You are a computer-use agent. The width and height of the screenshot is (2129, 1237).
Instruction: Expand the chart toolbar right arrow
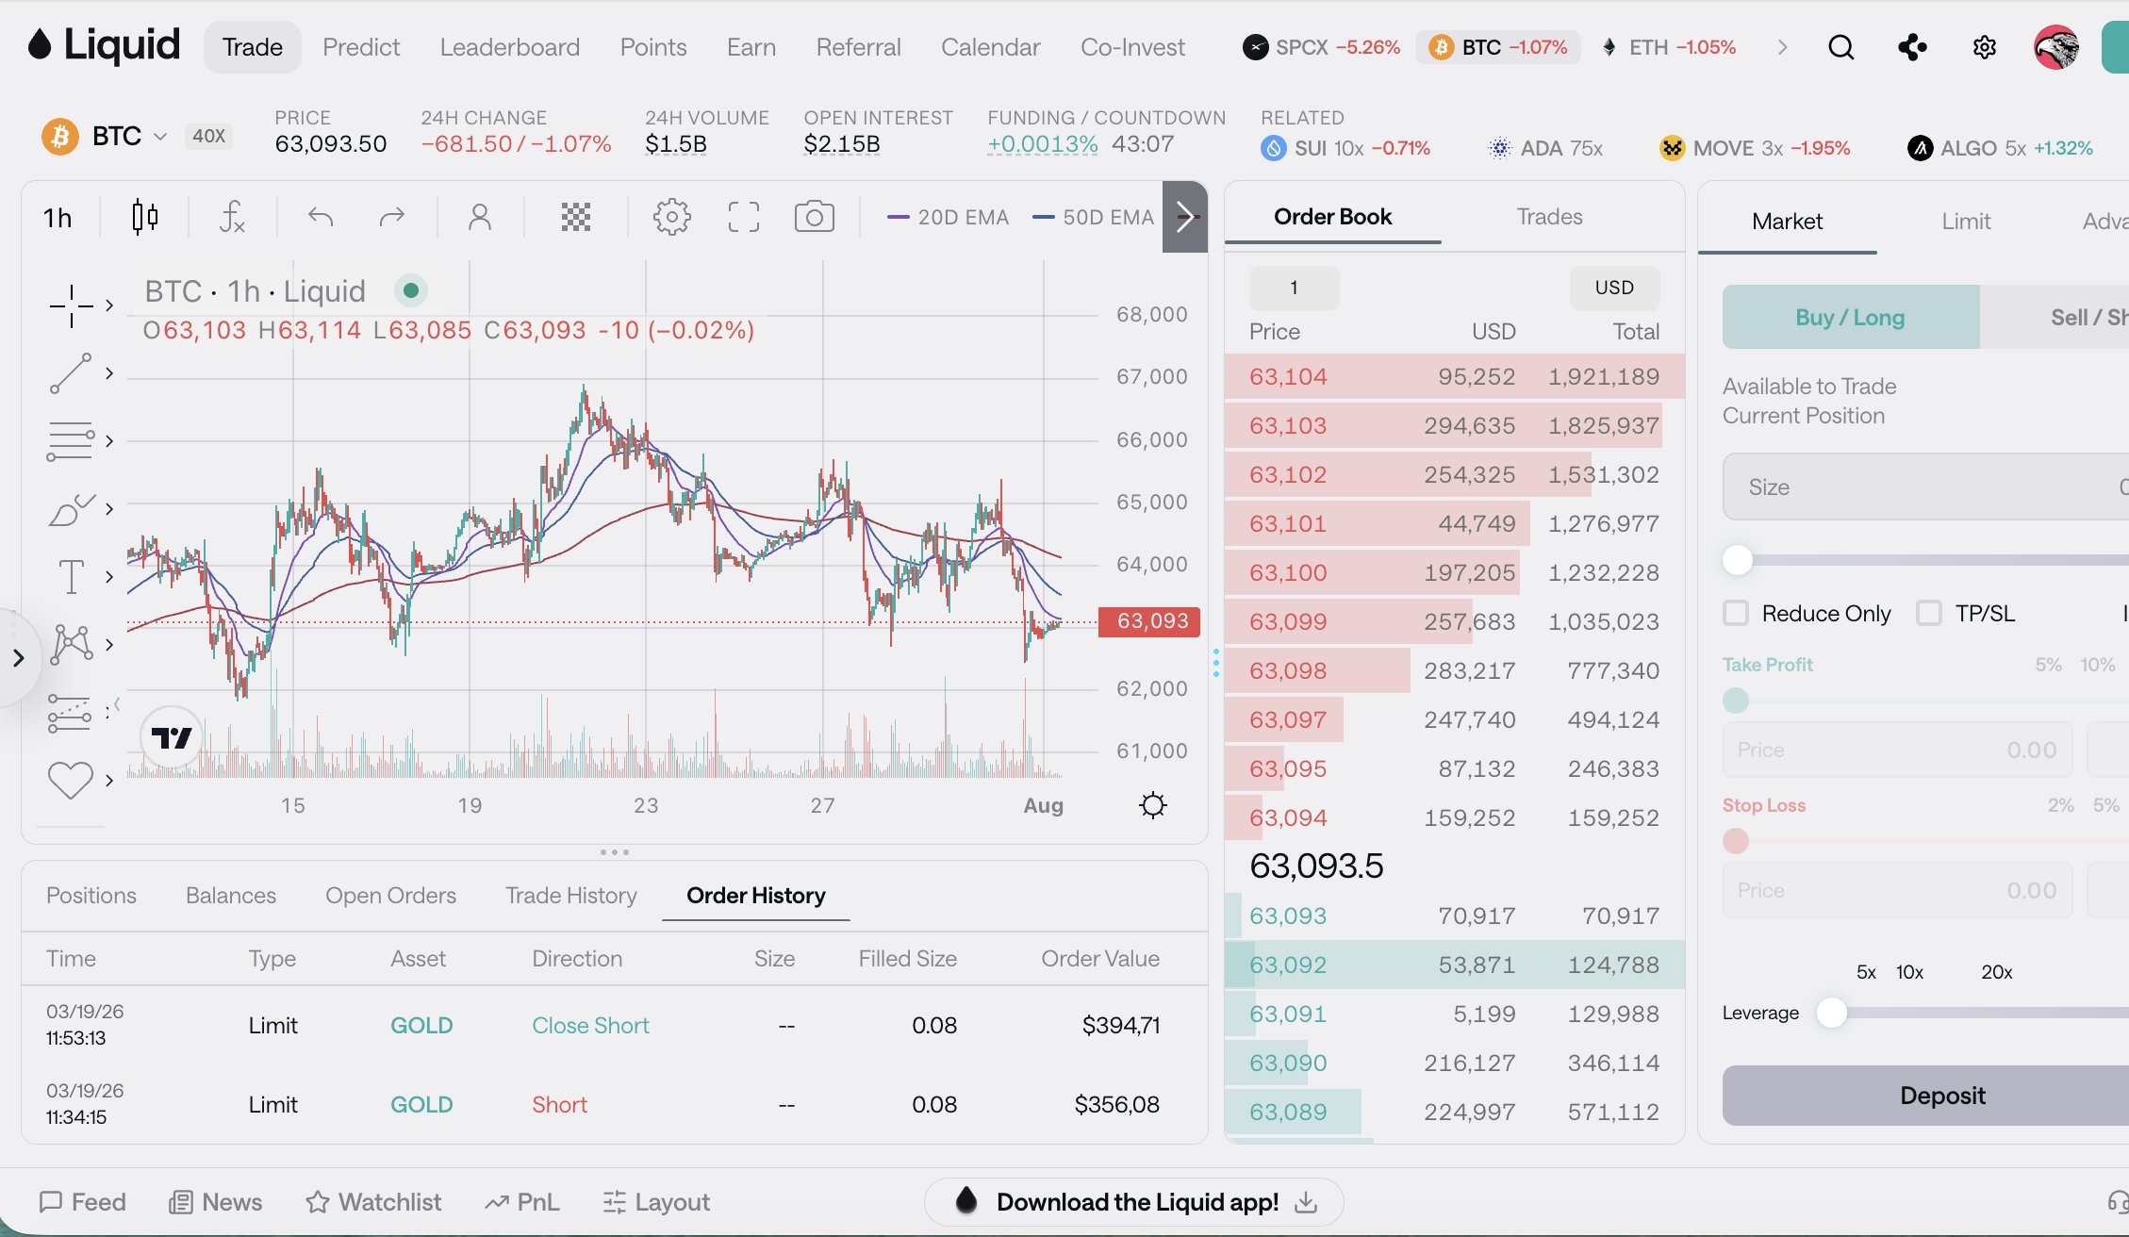tap(1185, 217)
